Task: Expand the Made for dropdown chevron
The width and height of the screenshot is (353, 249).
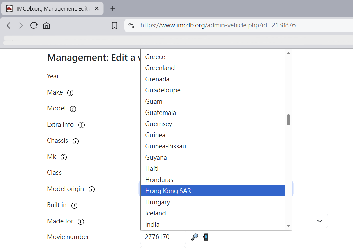Action: 320,221
